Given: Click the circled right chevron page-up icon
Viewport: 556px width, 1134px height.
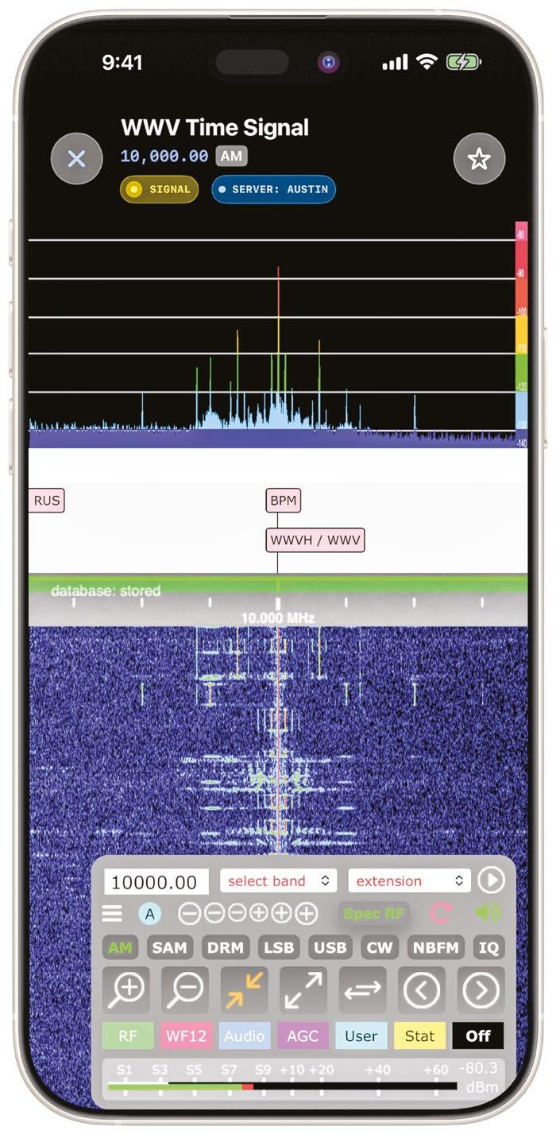Looking at the screenshot, I should tap(481, 990).
